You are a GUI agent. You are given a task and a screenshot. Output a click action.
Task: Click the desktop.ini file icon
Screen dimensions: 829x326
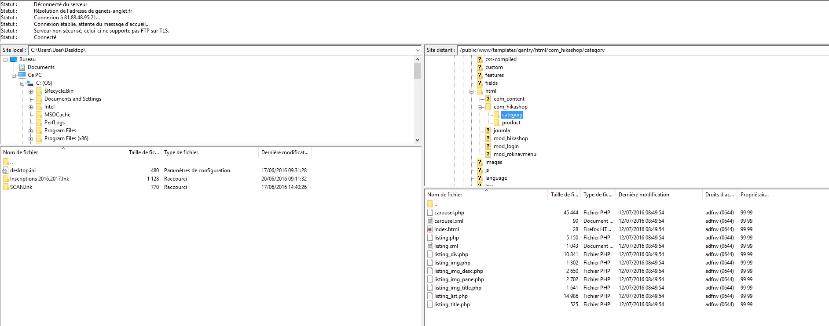pos(6,170)
